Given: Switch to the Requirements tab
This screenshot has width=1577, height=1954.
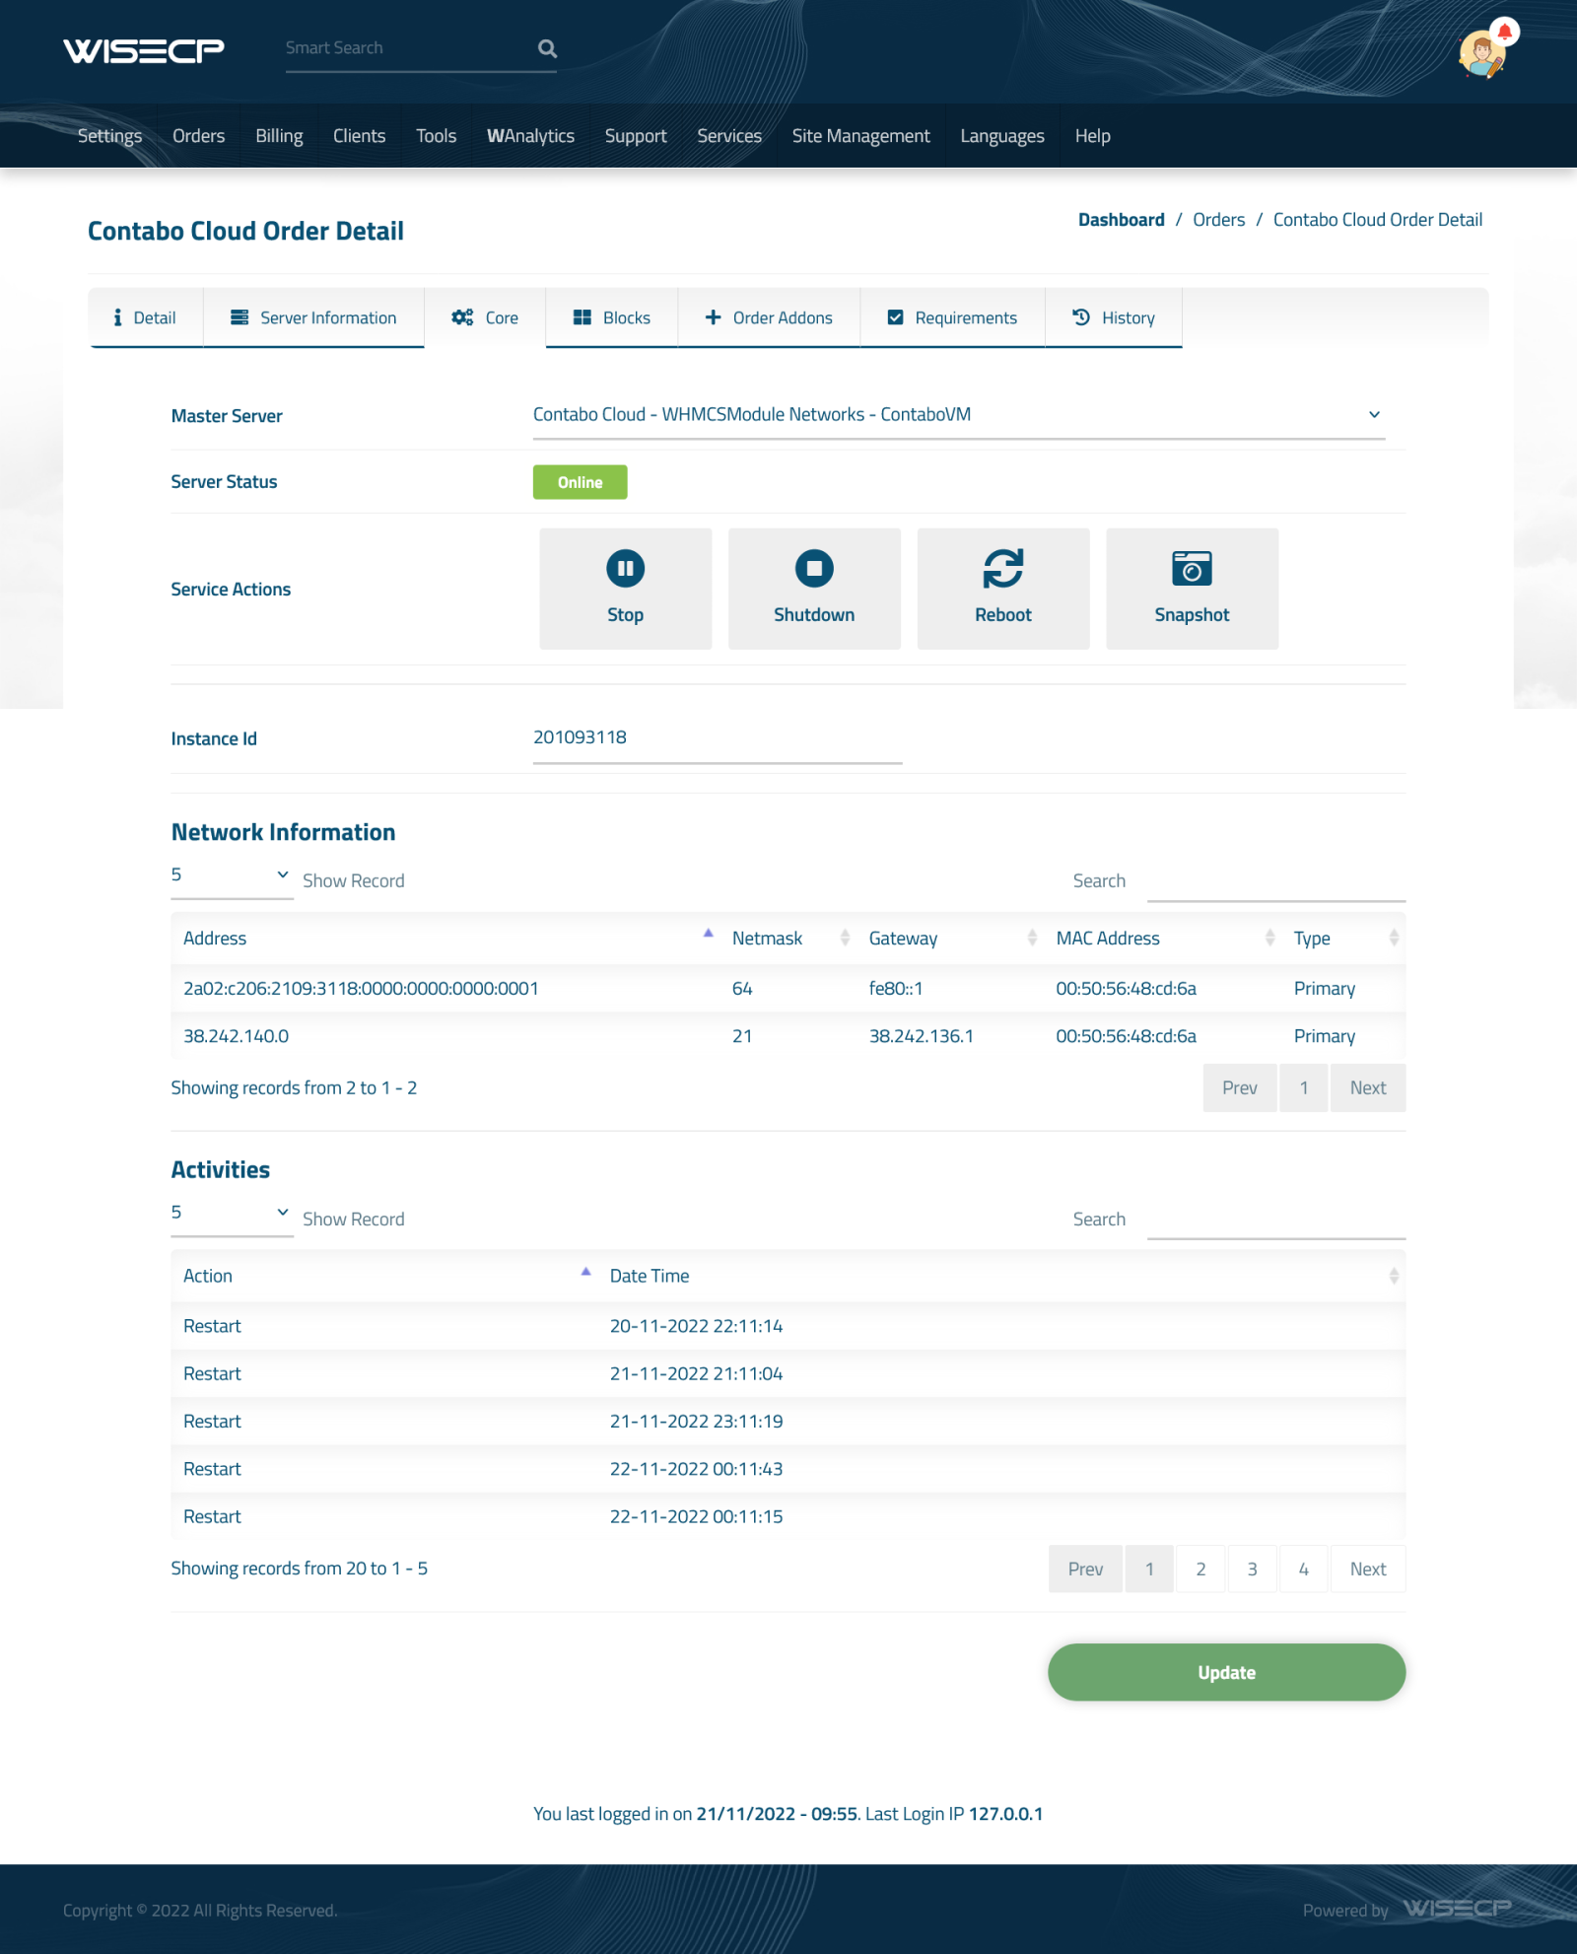Looking at the screenshot, I should coord(952,317).
